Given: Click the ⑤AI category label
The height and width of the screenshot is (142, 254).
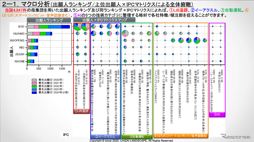Looking at the screenshot, I should tap(217, 115).
